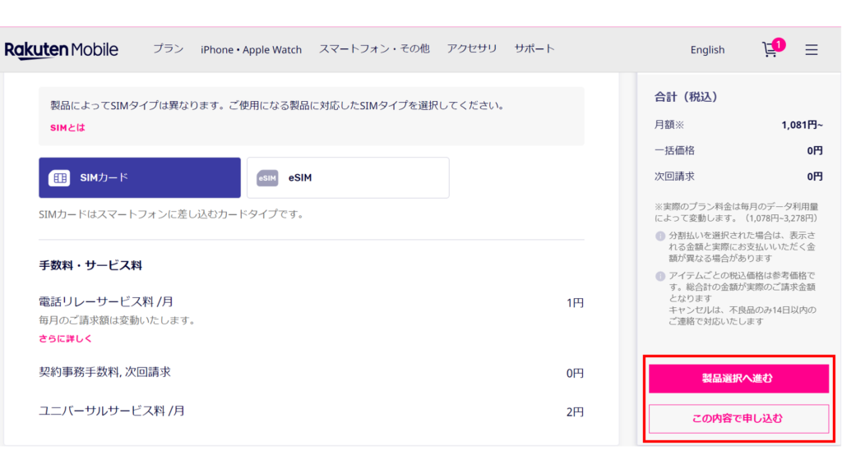The height and width of the screenshot is (473, 842).
Task: Open the サポート menu
Action: [x=534, y=49]
